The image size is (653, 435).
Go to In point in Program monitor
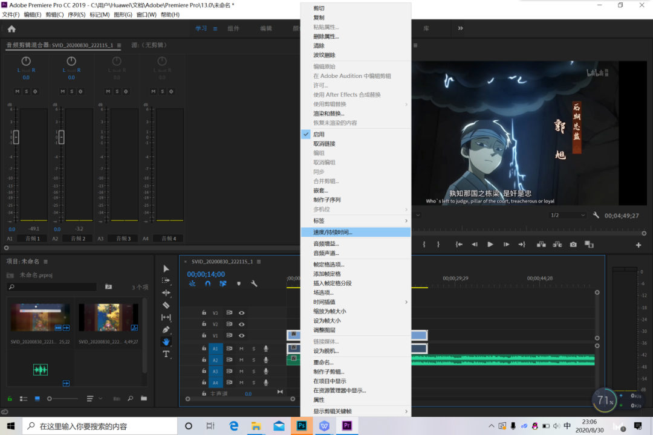pyautogui.click(x=459, y=244)
